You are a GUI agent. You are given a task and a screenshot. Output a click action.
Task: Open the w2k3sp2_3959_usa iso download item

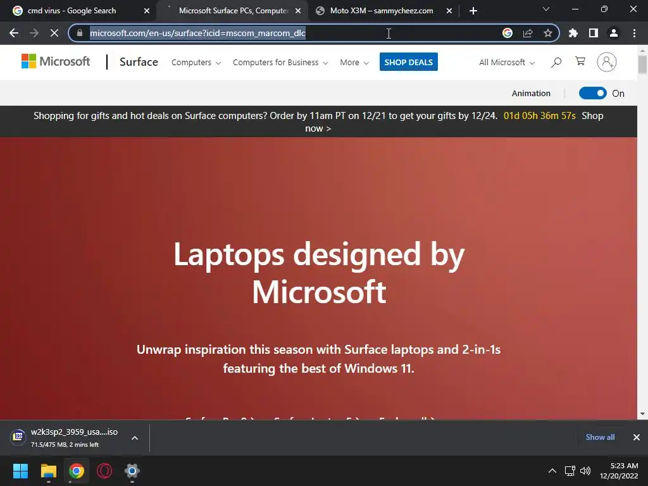tap(75, 437)
